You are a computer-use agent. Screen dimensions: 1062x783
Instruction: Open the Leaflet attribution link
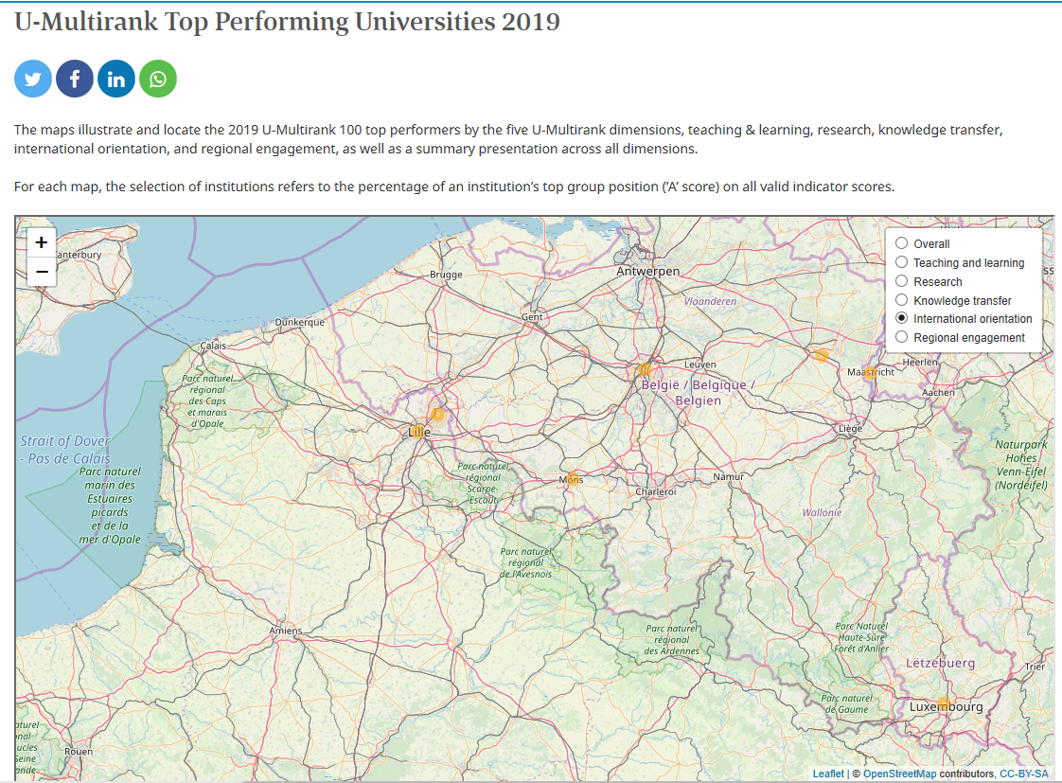coord(827,774)
